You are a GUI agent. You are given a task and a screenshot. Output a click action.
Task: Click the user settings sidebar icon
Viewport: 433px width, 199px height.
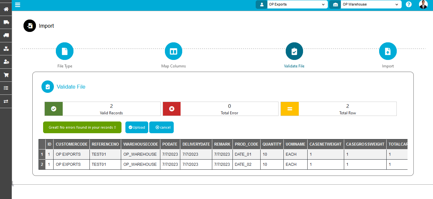tap(6, 62)
